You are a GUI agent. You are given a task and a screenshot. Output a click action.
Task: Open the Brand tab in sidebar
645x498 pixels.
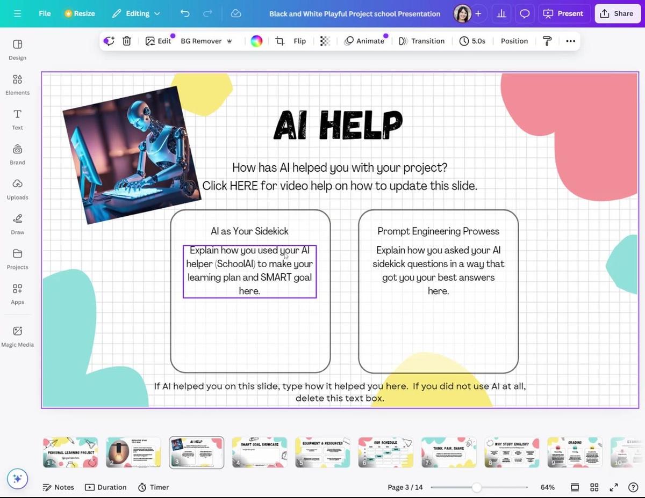[17, 154]
